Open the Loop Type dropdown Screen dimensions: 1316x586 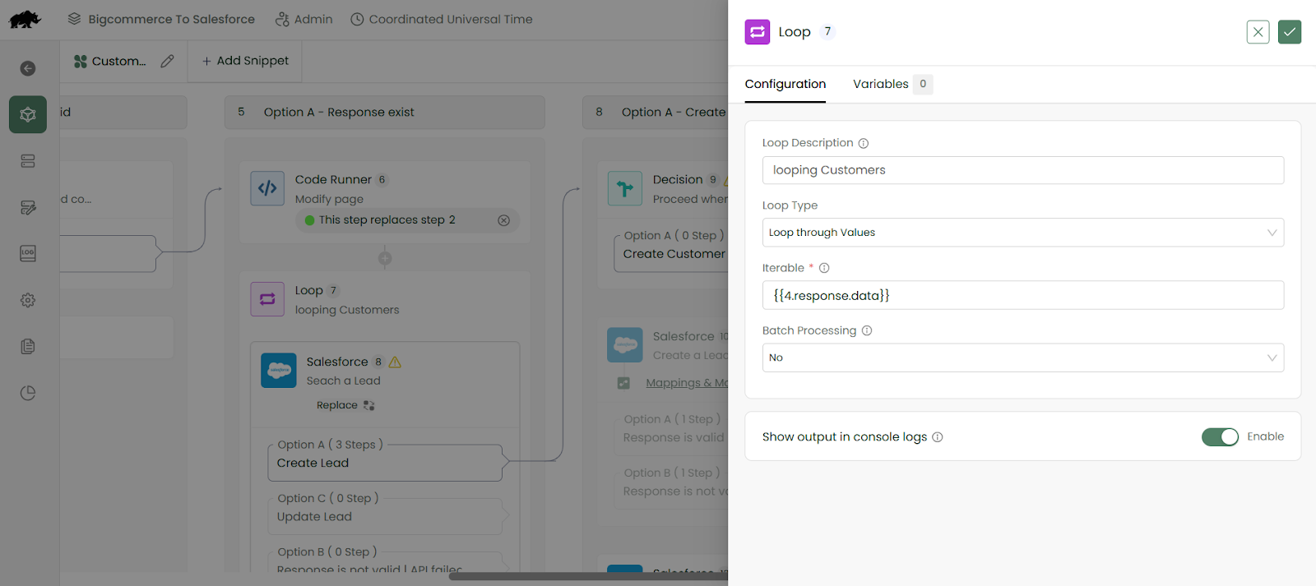click(x=1023, y=233)
